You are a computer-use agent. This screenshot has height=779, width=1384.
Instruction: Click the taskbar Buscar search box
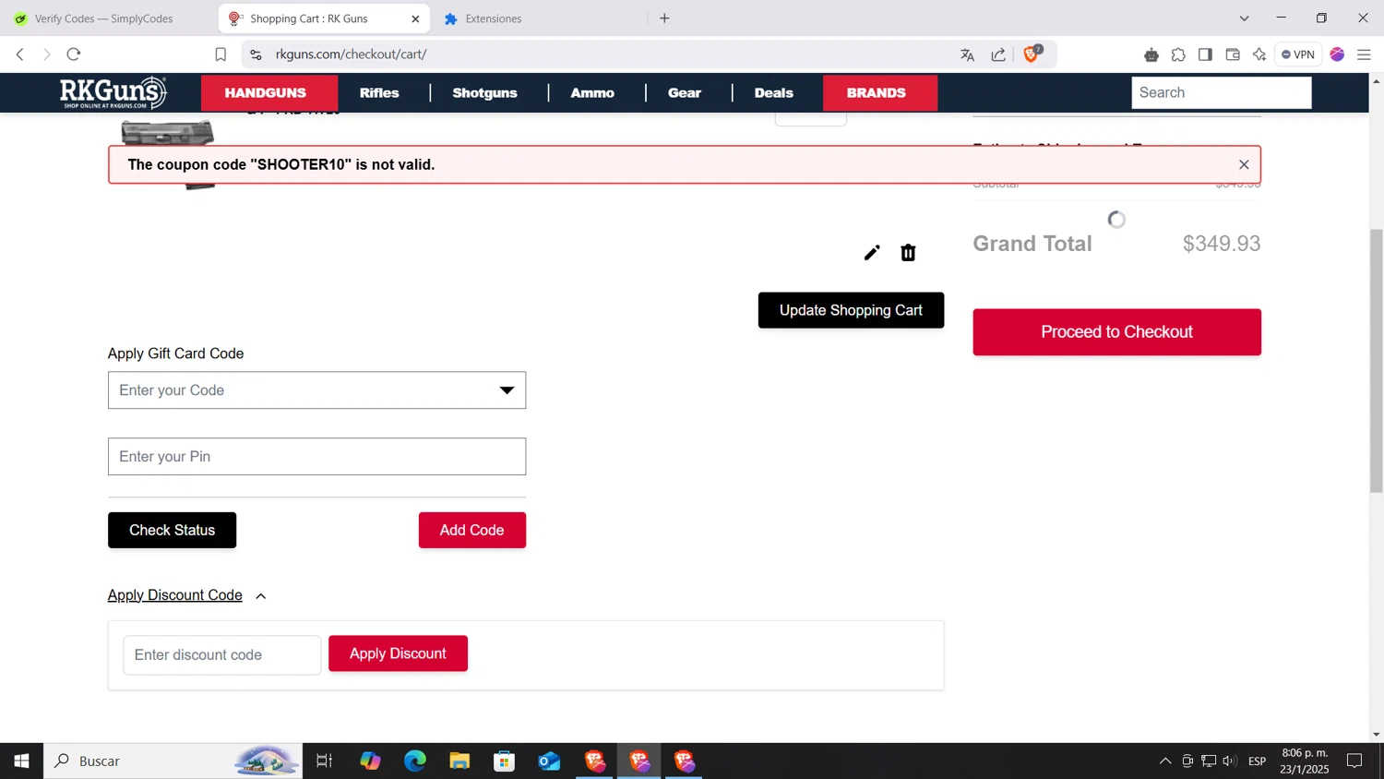[x=173, y=761]
